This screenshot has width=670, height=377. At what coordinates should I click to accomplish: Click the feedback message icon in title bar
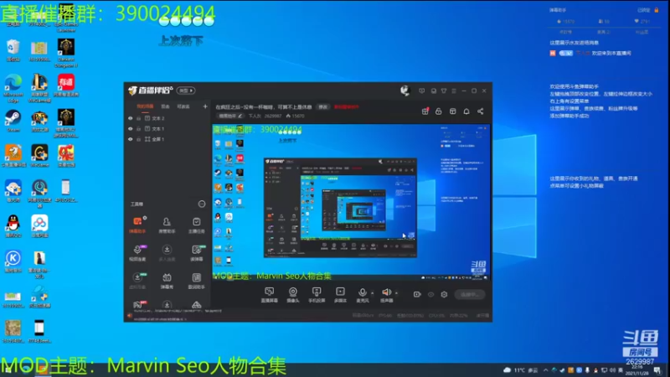tap(422, 90)
